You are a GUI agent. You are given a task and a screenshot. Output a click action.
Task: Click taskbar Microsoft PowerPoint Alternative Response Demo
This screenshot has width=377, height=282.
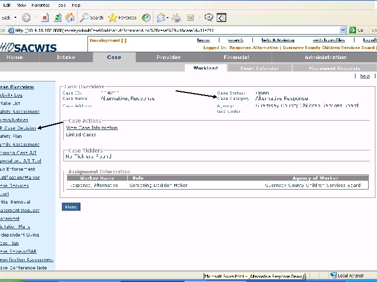click(254, 276)
